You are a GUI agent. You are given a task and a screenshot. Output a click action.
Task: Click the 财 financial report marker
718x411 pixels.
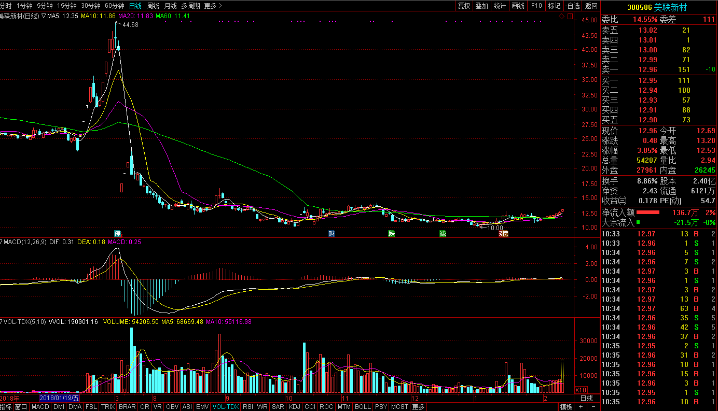click(332, 233)
